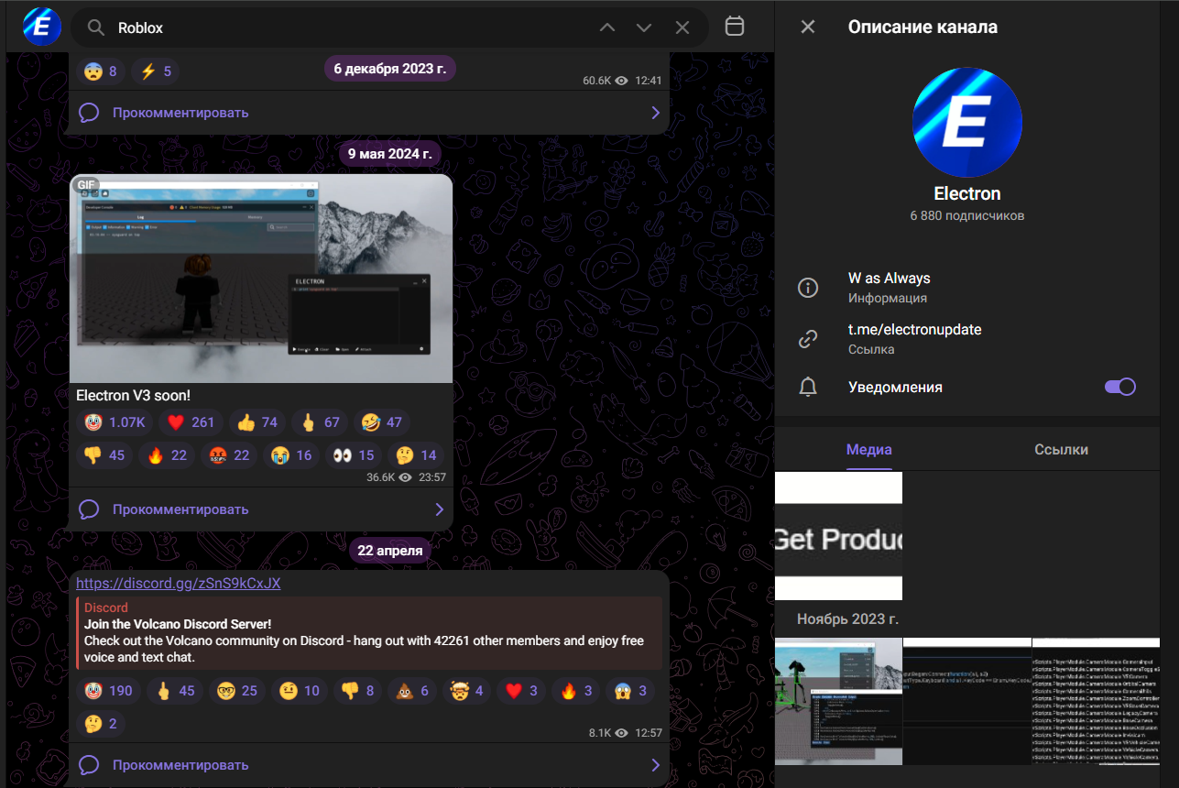Play the Electron V3 GIF preview
Image resolution: width=1179 pixels, height=788 pixels.
[x=261, y=279]
